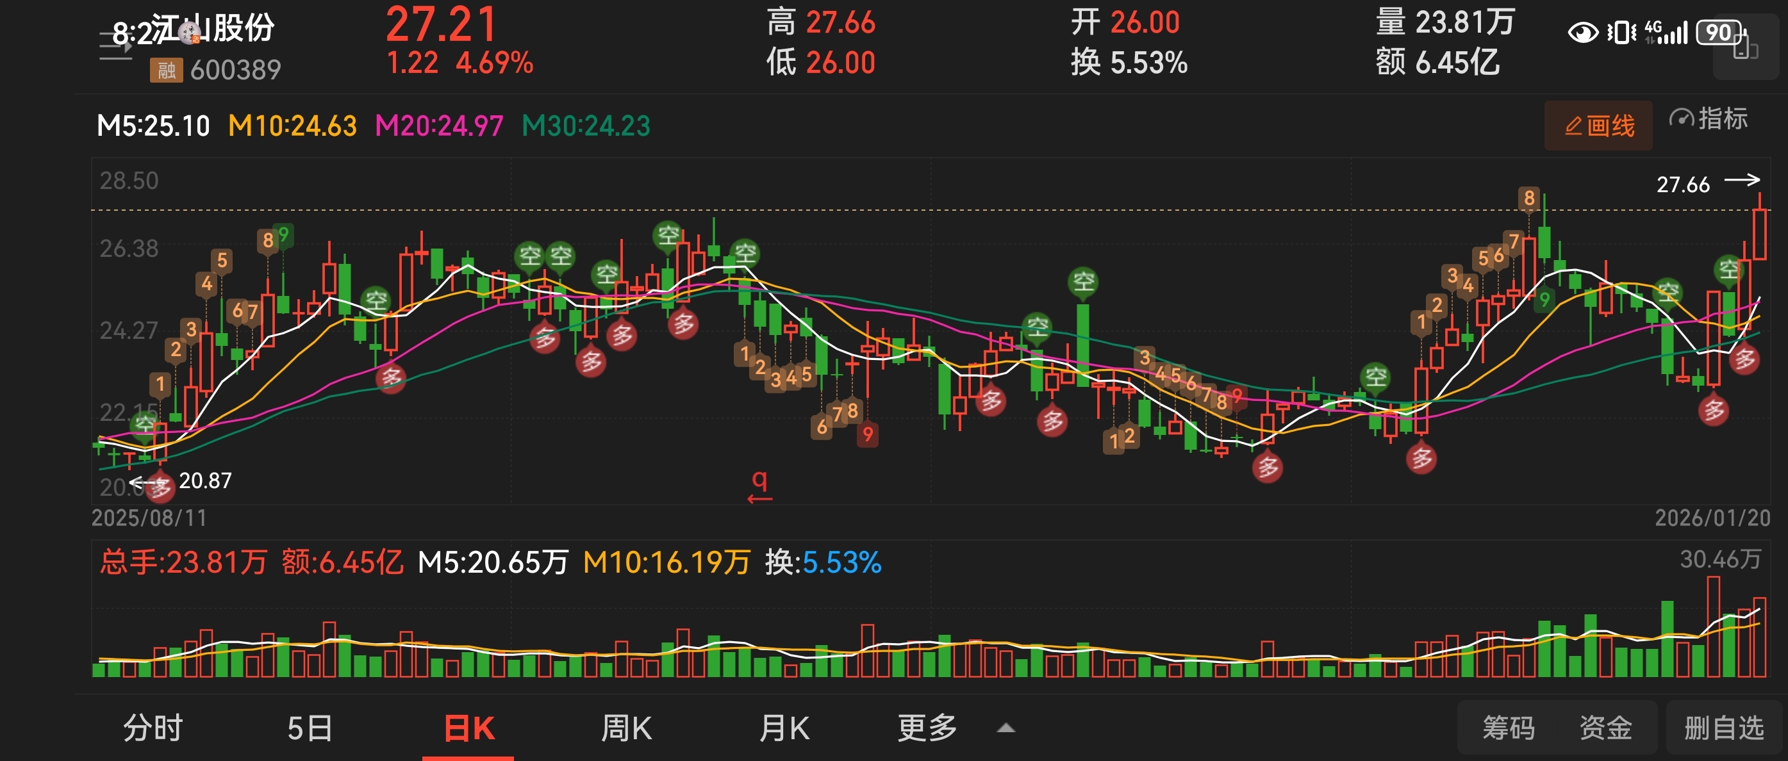Viewport: 1788px width, 761px height.
Task: Click the 融 margin trading badge
Action: click(166, 70)
